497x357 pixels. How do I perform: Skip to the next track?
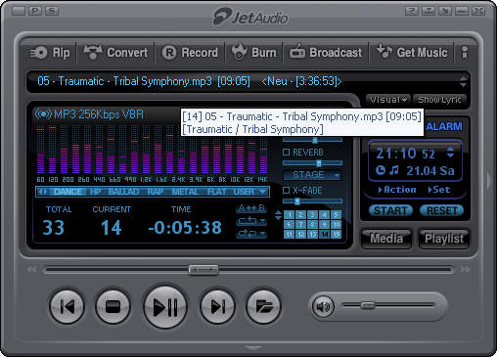(217, 306)
